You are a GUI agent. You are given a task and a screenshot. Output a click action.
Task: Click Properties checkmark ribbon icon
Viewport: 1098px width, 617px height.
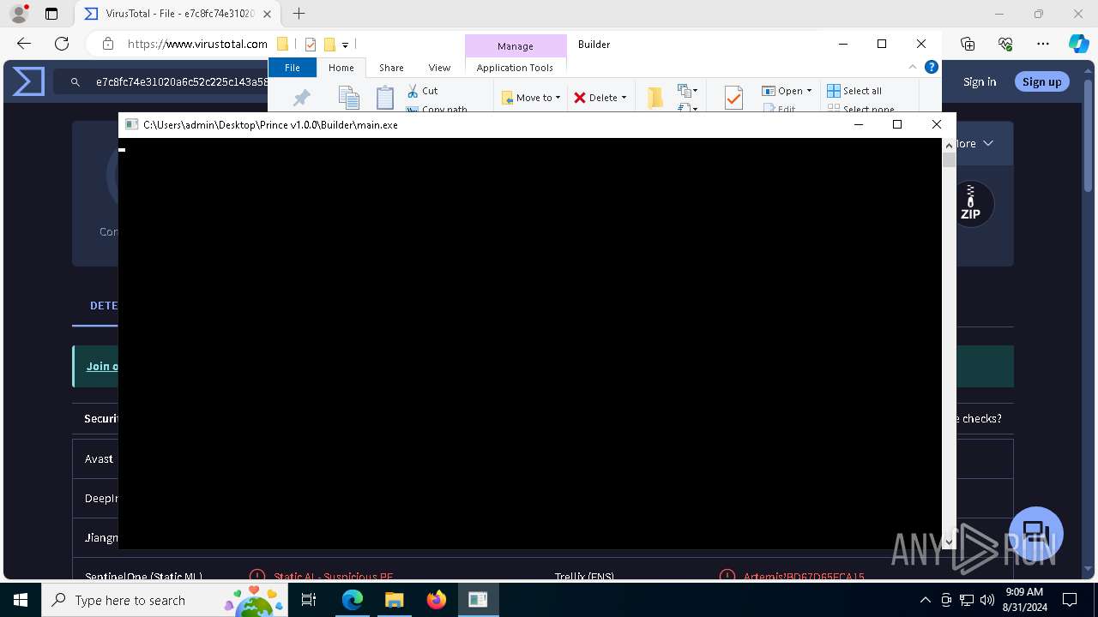(x=733, y=98)
